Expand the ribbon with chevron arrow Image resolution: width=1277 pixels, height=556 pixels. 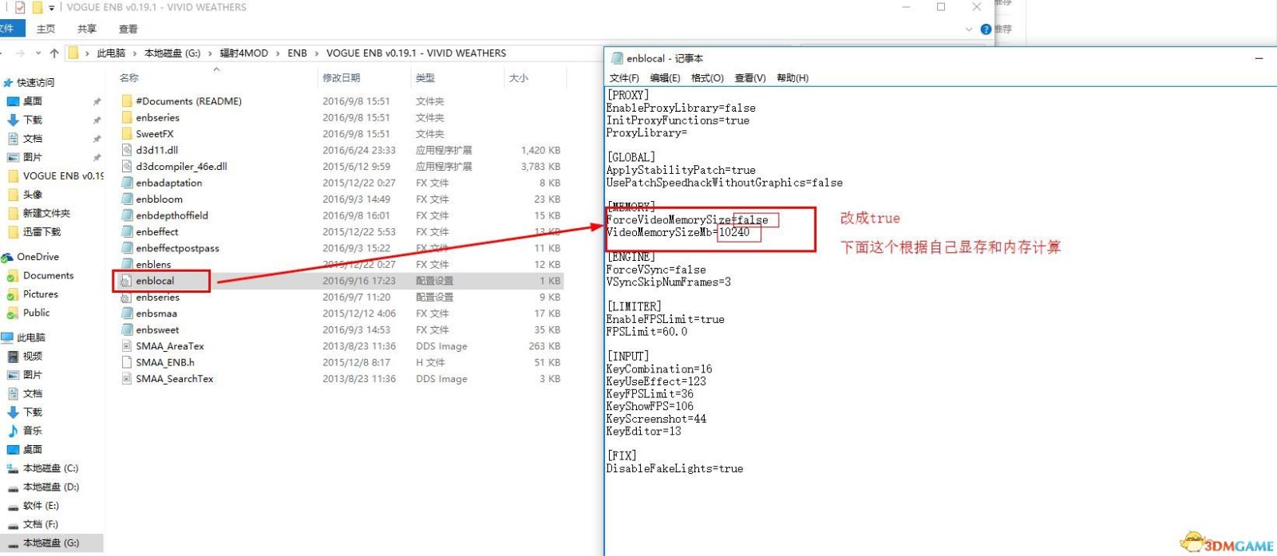[x=968, y=30]
